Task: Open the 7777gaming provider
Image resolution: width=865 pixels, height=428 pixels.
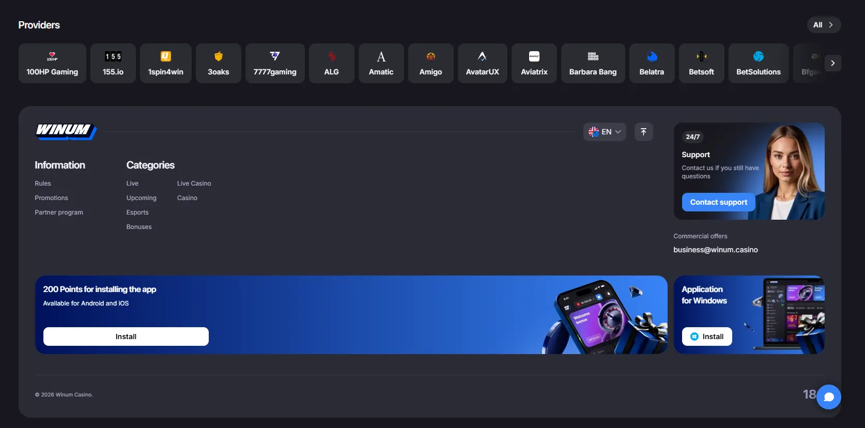Action: (x=275, y=63)
